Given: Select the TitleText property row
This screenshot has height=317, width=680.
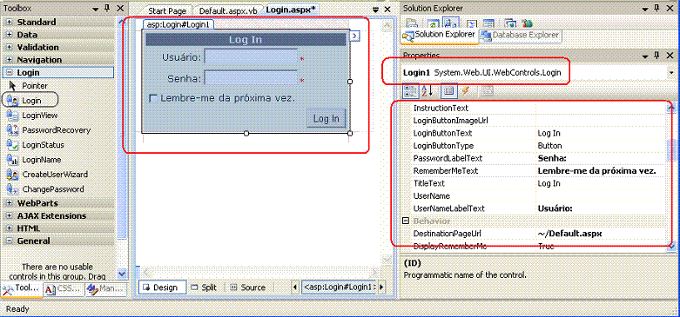Looking at the screenshot, I should [537, 183].
